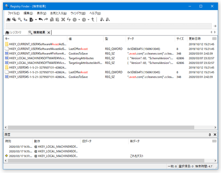Open the results column chooser grid icon
221x173 pixels.
point(214,39)
